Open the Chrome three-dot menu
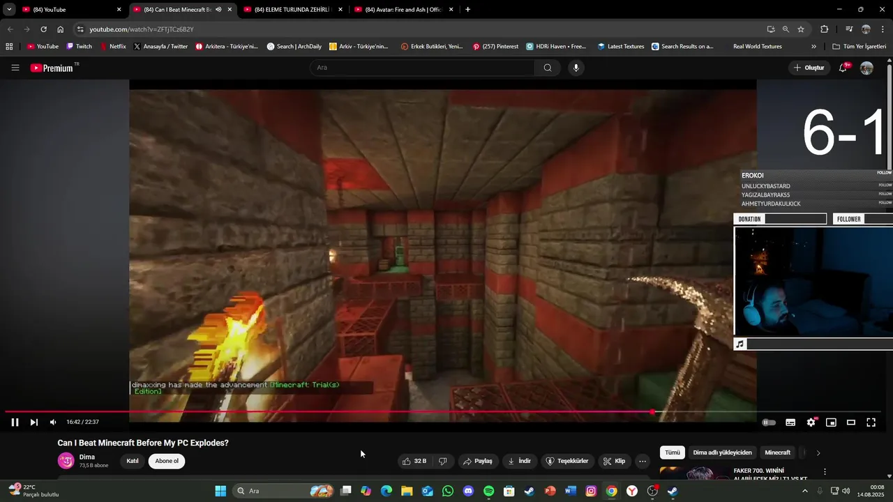This screenshot has width=893, height=502. click(x=883, y=29)
